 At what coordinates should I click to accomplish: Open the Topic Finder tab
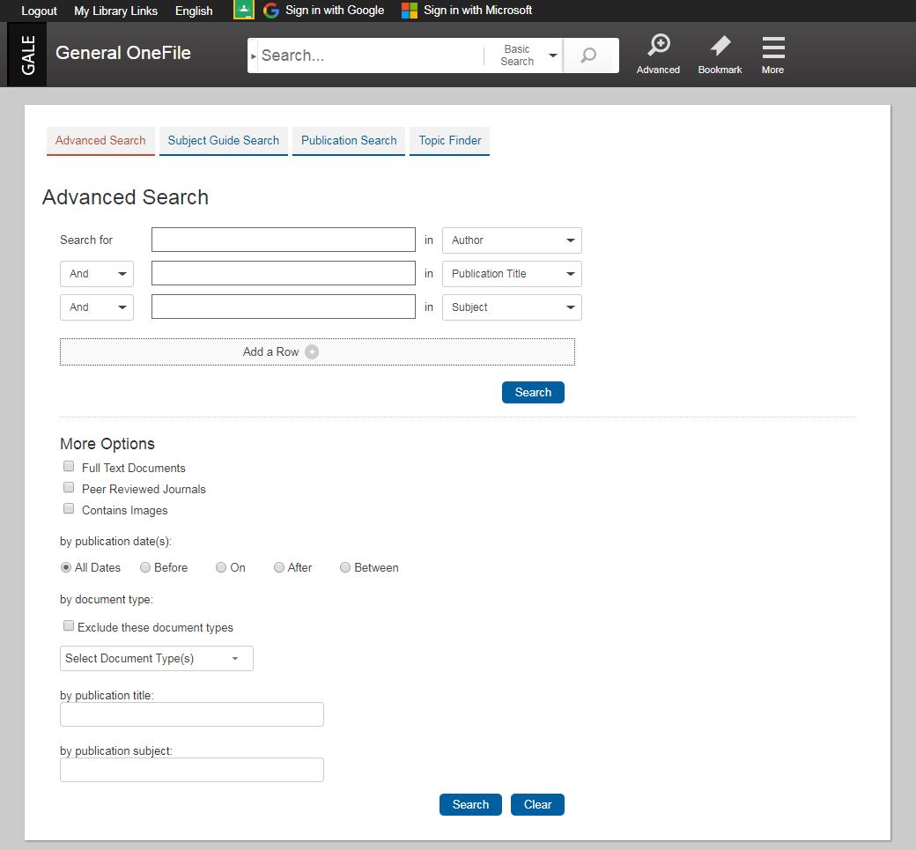tap(449, 141)
